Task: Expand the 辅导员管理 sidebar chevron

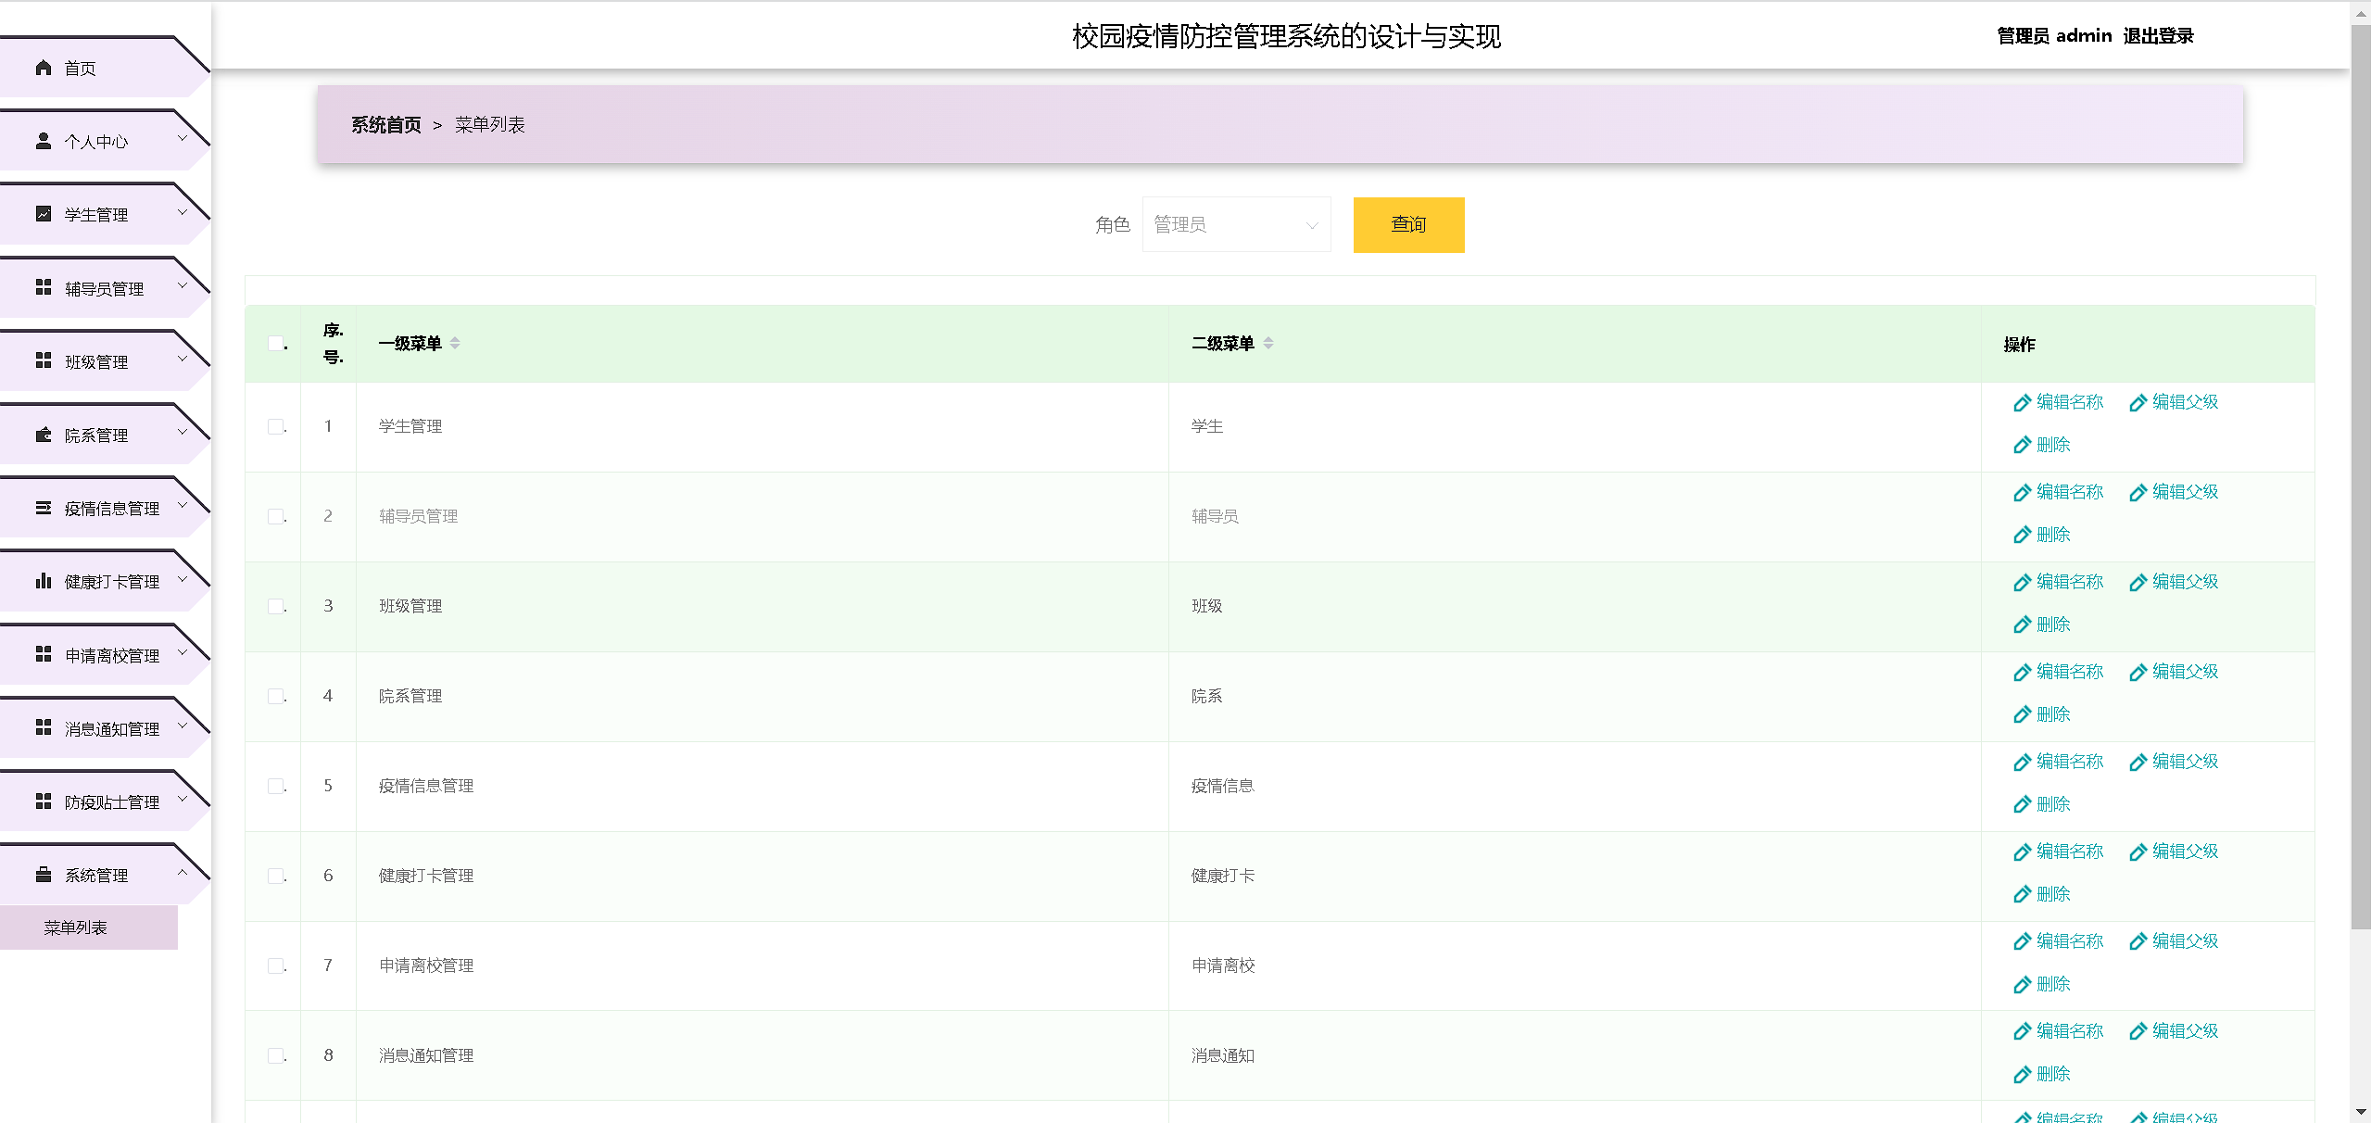Action: click(183, 285)
